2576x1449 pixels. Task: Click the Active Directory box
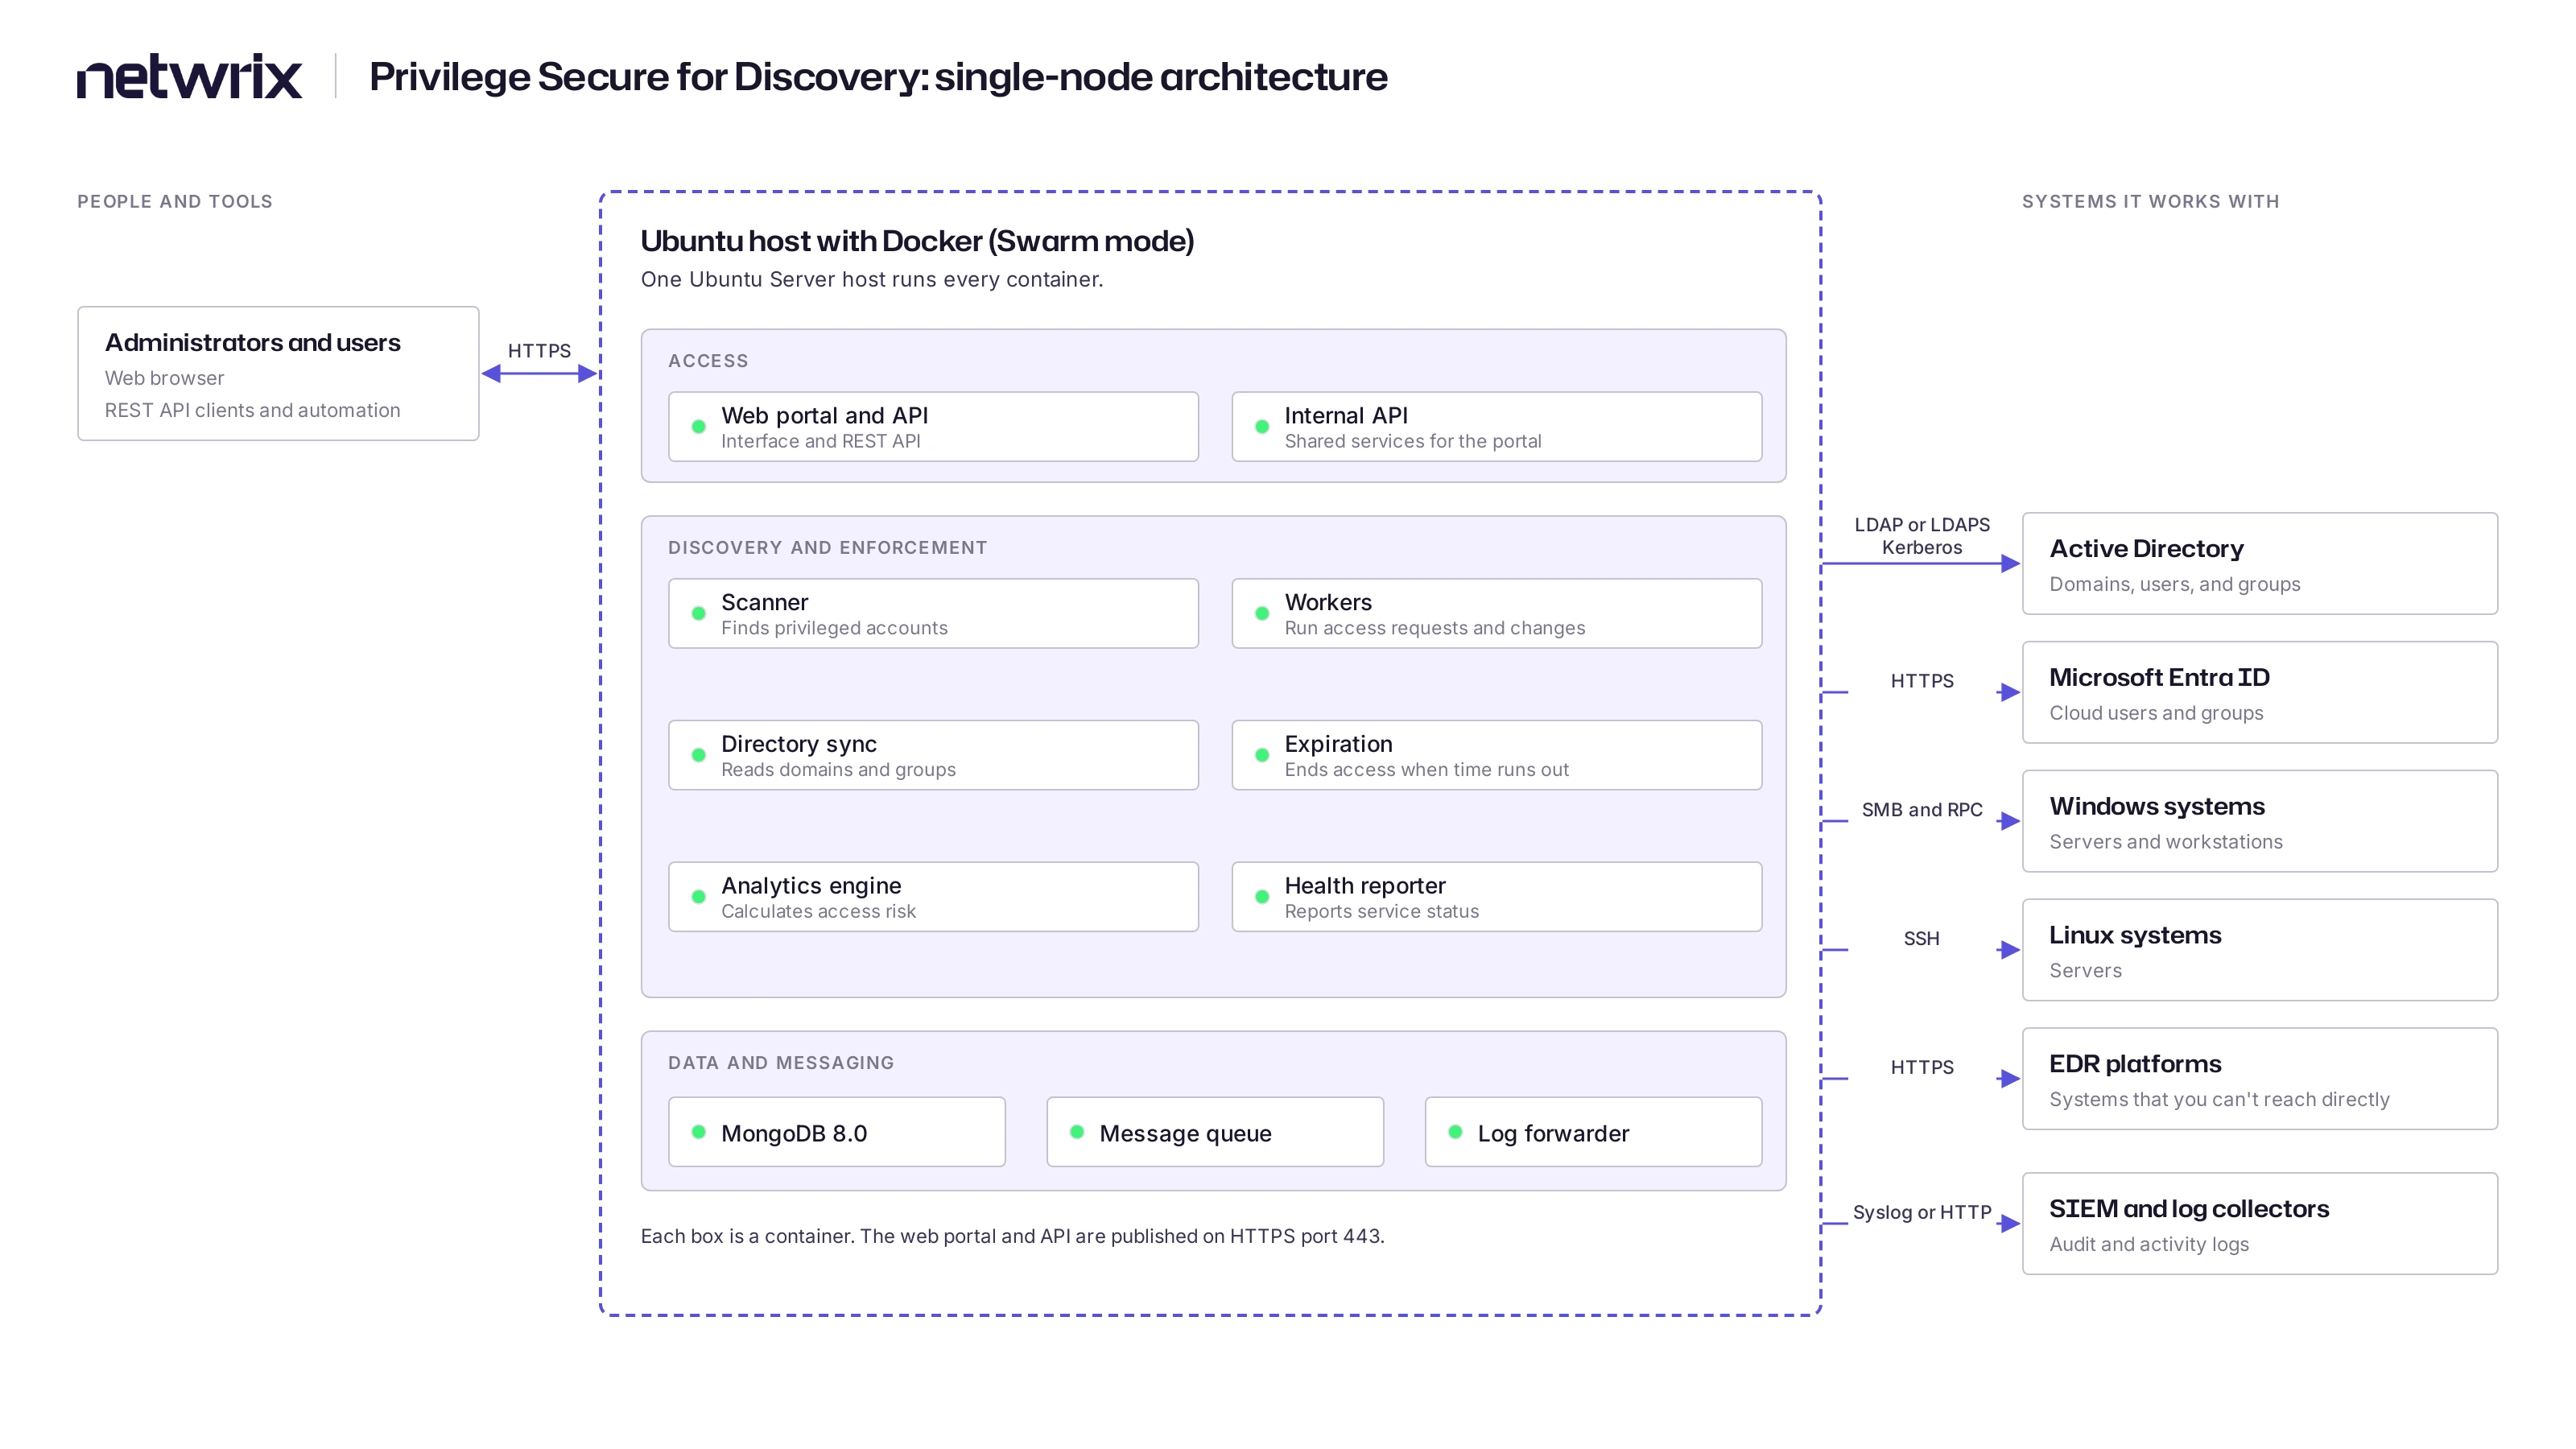[x=2260, y=564]
